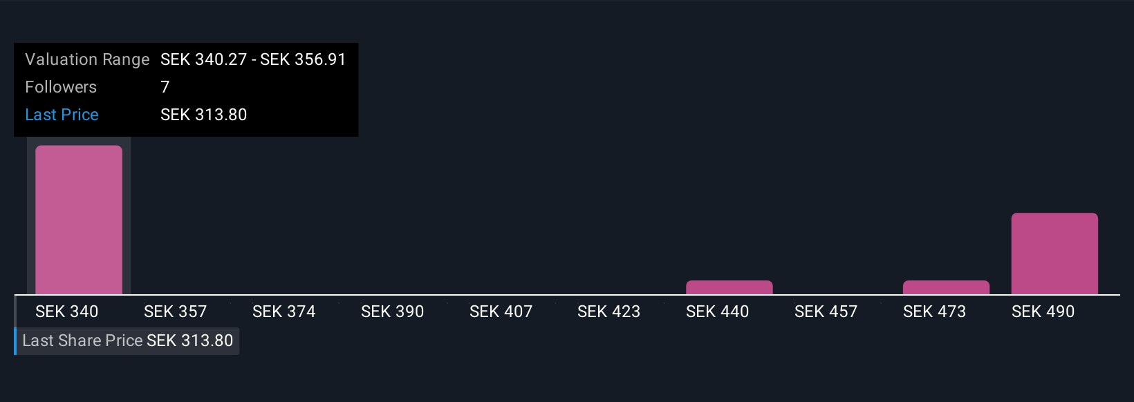Screen dimensions: 1134x402
Task: Click the medium bar at SEK 490
Action: (1054, 253)
